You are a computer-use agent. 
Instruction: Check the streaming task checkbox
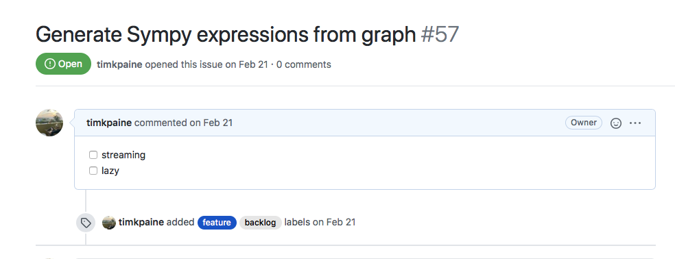[93, 155]
